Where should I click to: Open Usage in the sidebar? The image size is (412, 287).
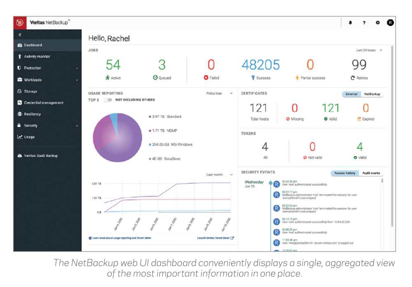(47, 137)
